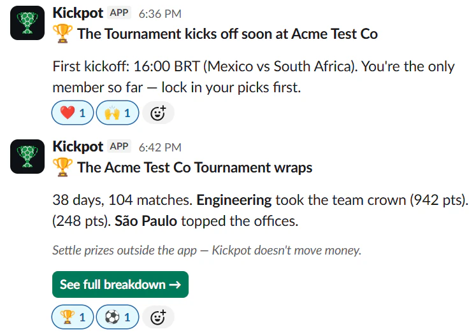This screenshot has height=336, width=469.
Task: Toggle the trophy reaction on the wrap message
Action: pos(73,317)
